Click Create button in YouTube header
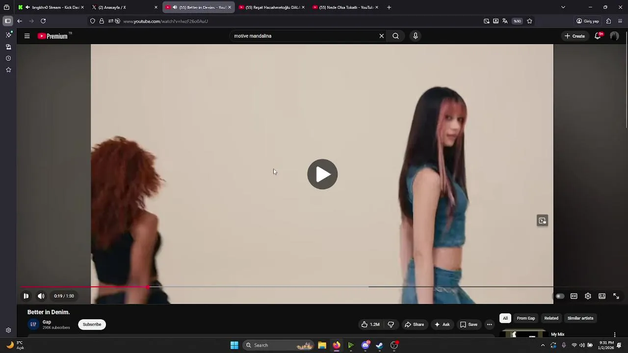 click(575, 36)
